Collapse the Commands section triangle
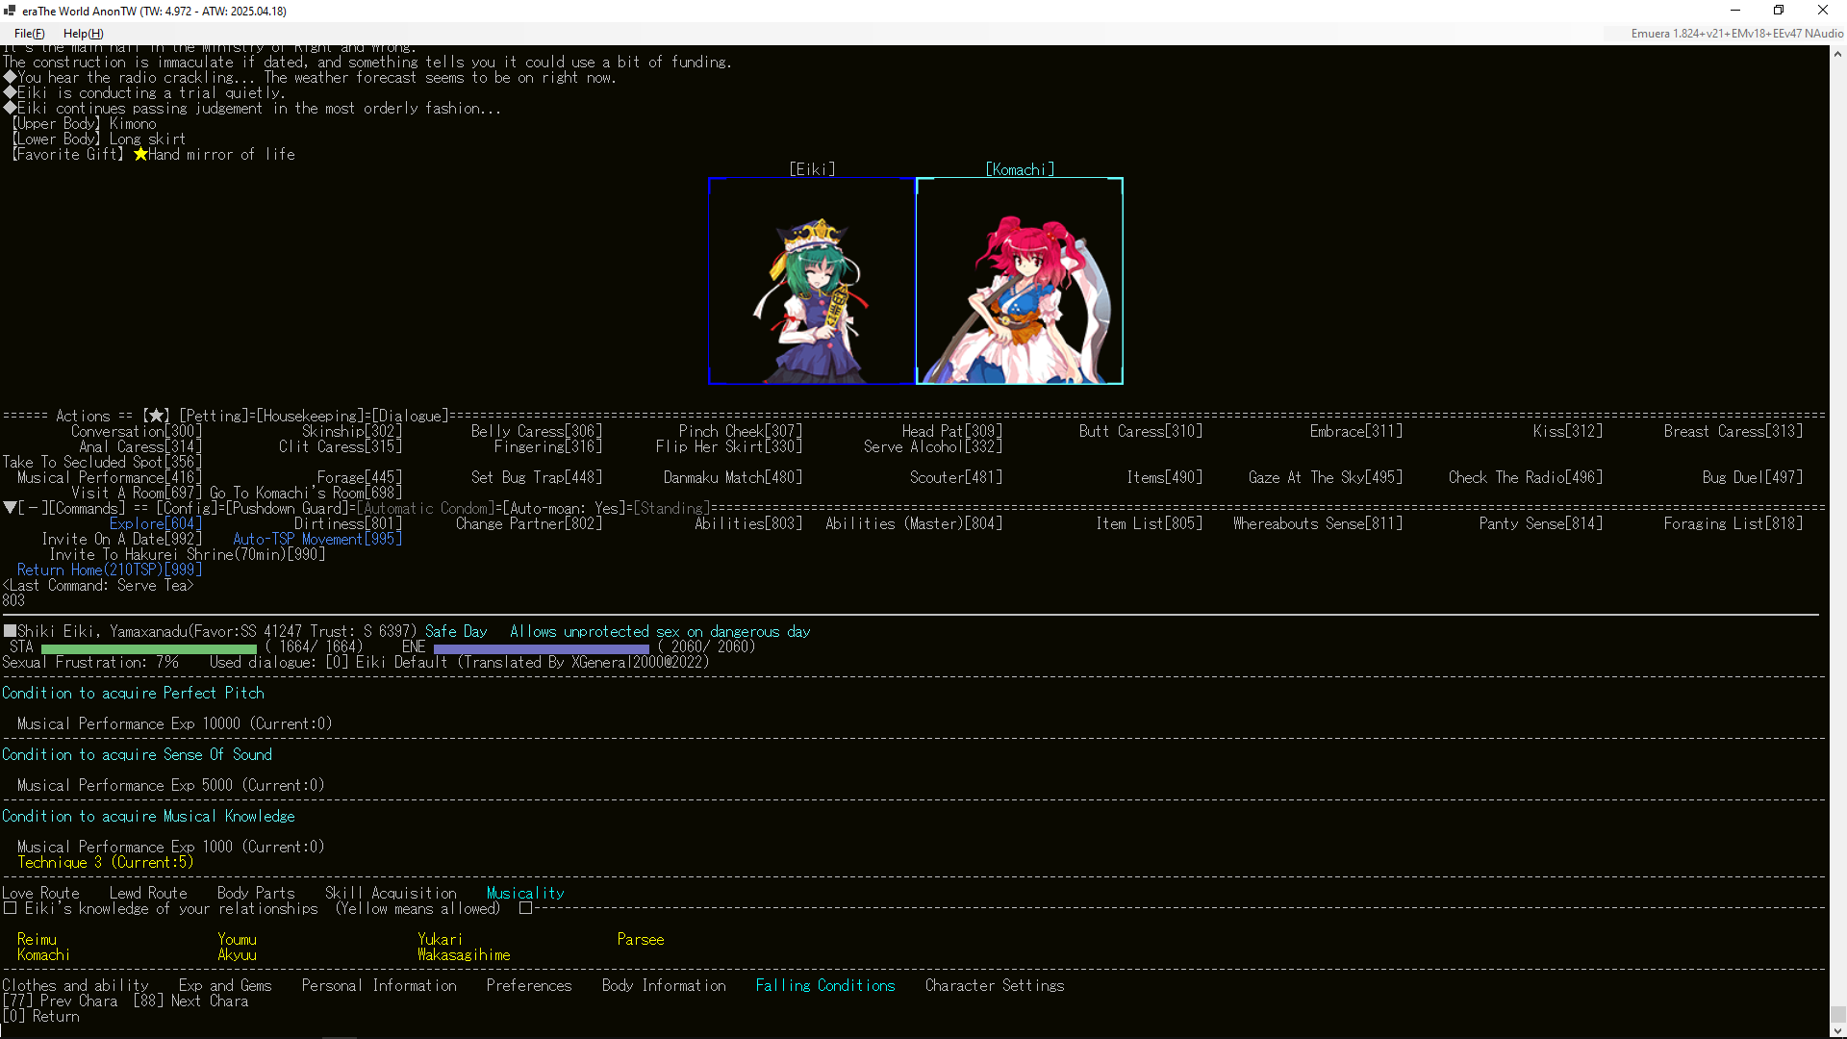The width and height of the screenshot is (1847, 1039). pyautogui.click(x=9, y=508)
